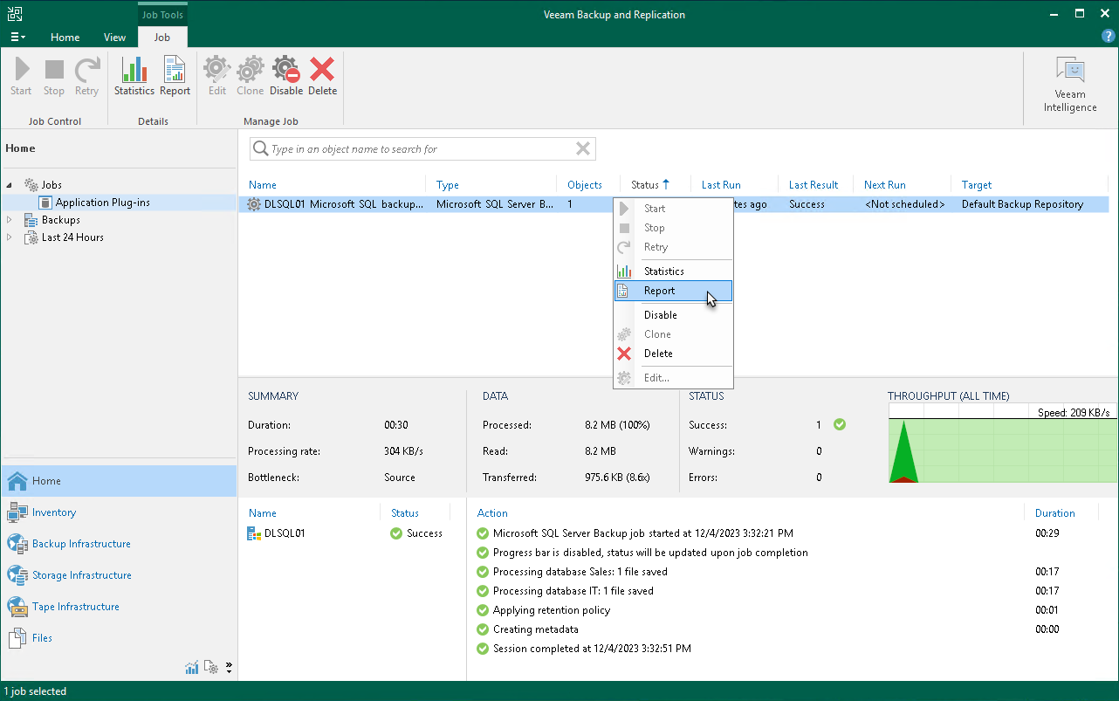Choose Edit... in the context menu
This screenshot has height=701, width=1119.
[673, 378]
